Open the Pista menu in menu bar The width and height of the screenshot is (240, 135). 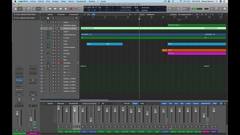pos(48,1)
